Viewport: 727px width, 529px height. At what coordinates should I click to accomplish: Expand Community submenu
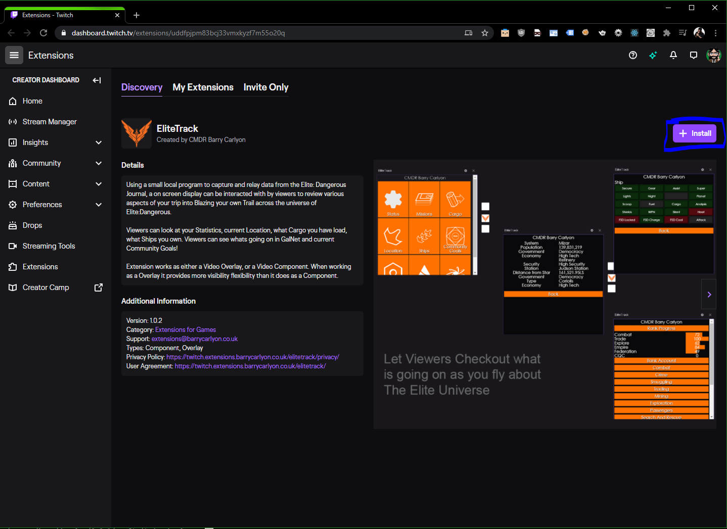click(99, 163)
